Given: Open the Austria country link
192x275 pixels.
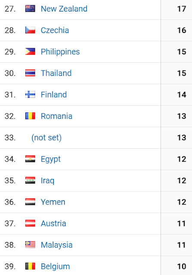Looking at the screenshot, I should click(53, 223).
